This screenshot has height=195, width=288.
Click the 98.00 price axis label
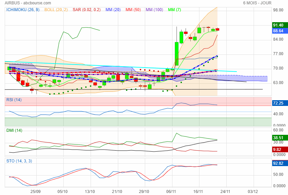[x=278, y=10]
